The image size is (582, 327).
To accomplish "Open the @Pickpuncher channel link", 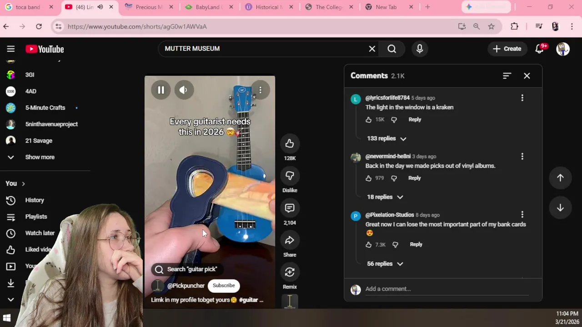I will [x=186, y=286].
